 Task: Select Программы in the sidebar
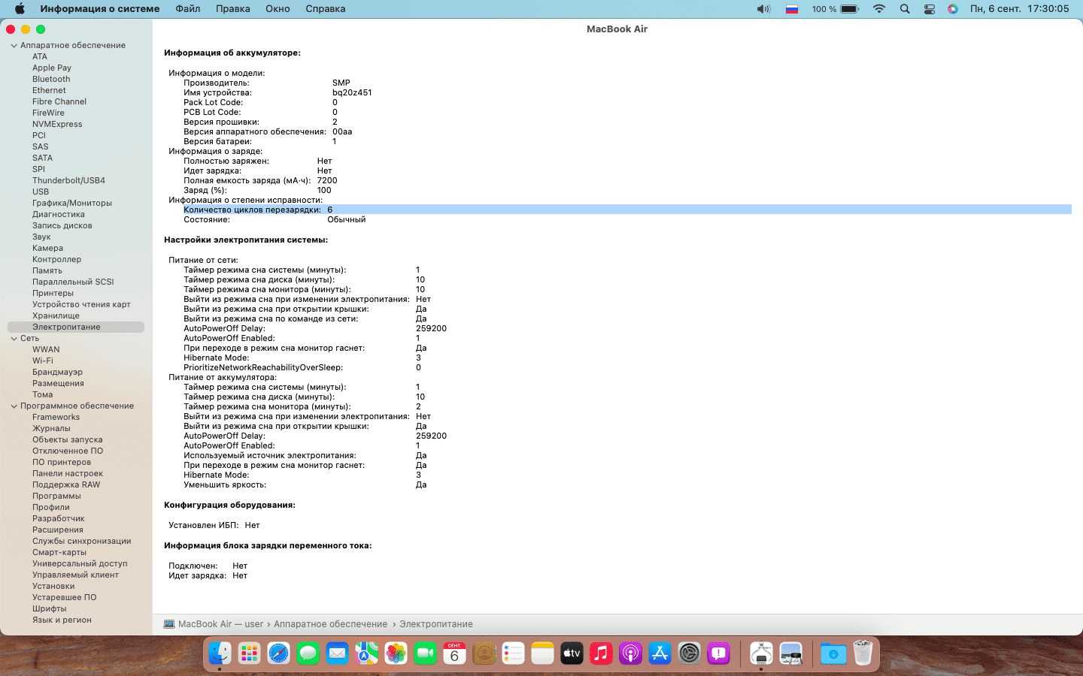click(x=56, y=496)
